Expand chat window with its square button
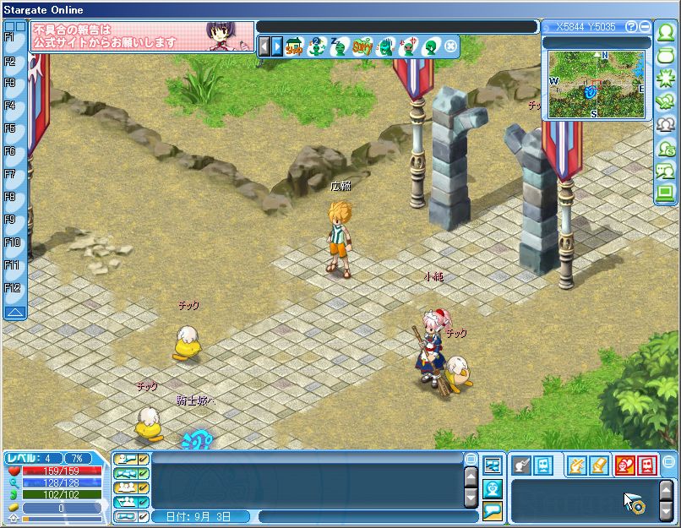This screenshot has height=528, width=681. point(471,459)
